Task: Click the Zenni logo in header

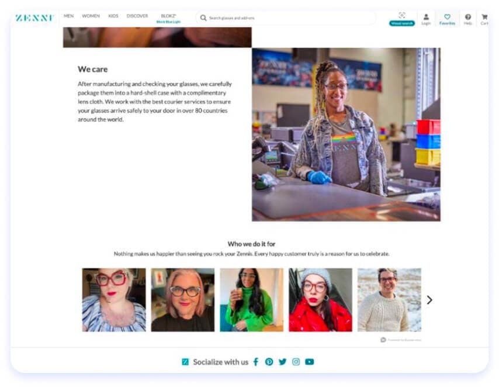Action: pyautogui.click(x=34, y=18)
